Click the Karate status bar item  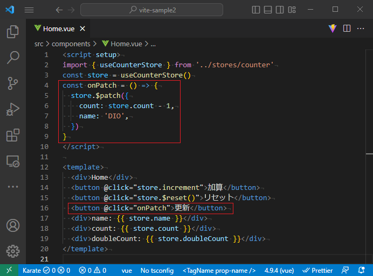[x=46, y=270]
